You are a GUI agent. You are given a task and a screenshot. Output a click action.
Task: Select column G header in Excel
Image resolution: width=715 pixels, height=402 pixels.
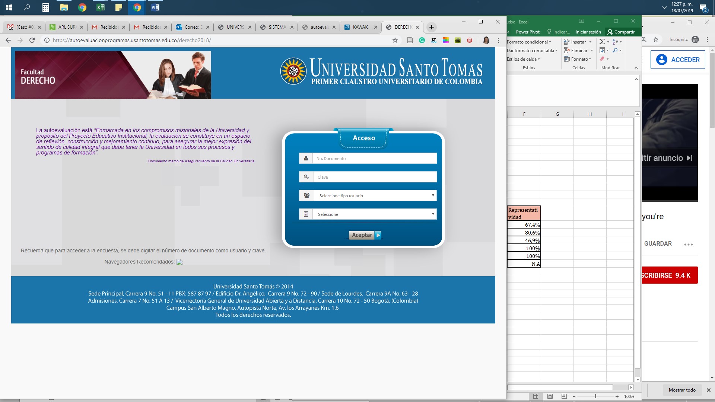coord(557,114)
